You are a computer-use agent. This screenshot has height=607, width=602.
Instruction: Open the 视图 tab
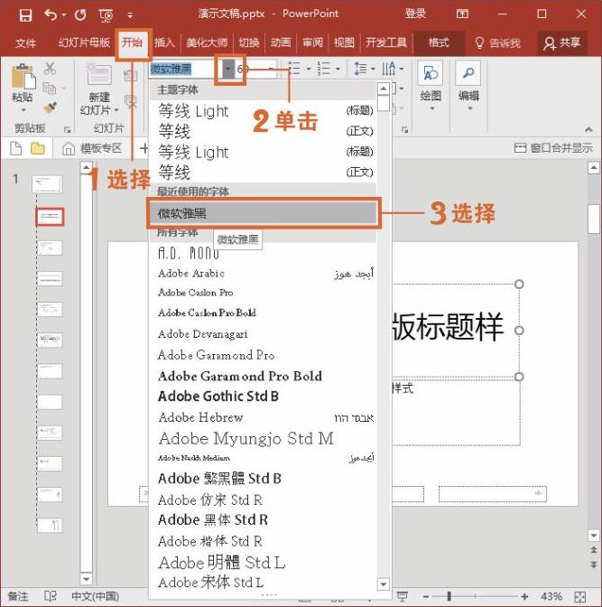pos(344,42)
